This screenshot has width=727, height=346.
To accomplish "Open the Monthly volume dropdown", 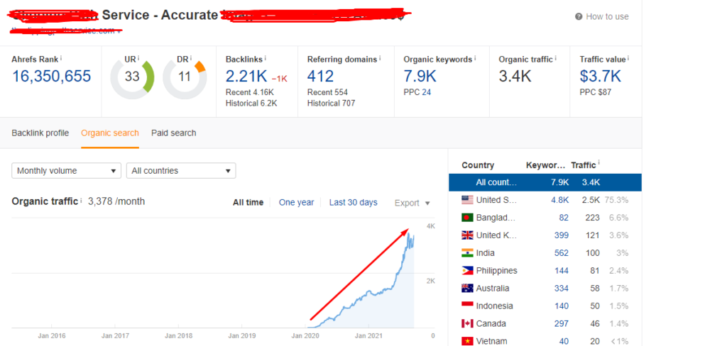I will (x=67, y=171).
